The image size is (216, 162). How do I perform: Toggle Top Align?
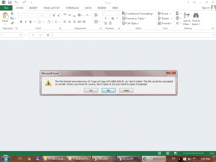click(x=65, y=15)
